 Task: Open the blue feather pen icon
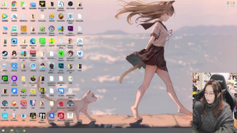[x=14, y=91]
